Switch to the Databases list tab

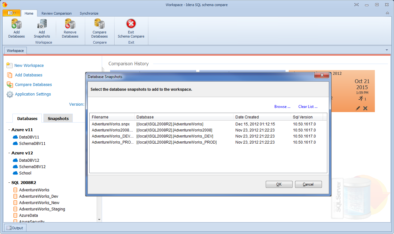click(x=27, y=118)
